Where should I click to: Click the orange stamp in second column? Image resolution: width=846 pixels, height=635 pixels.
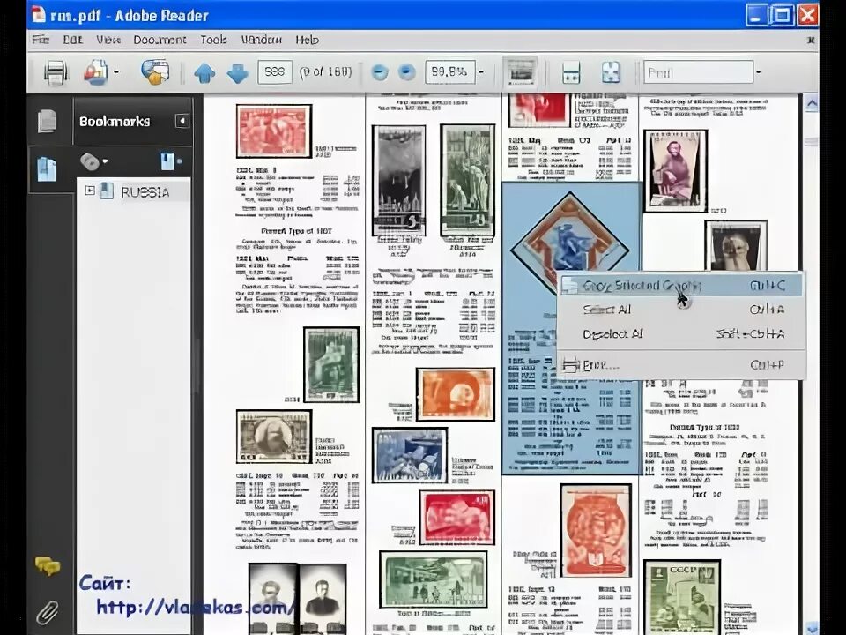(x=456, y=394)
